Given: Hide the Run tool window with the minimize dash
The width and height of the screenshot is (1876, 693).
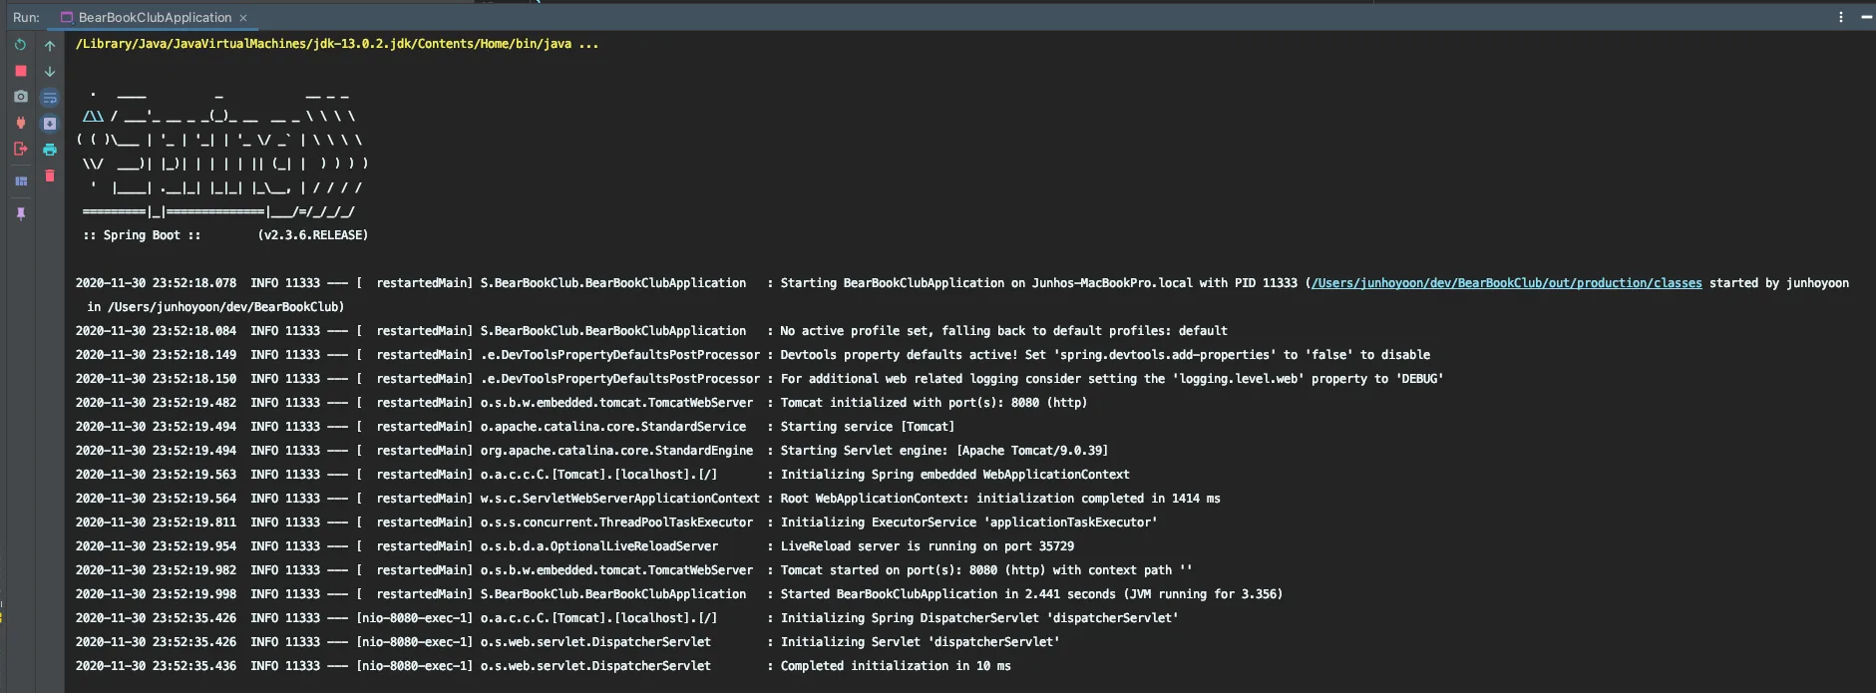Looking at the screenshot, I should click(x=1866, y=17).
